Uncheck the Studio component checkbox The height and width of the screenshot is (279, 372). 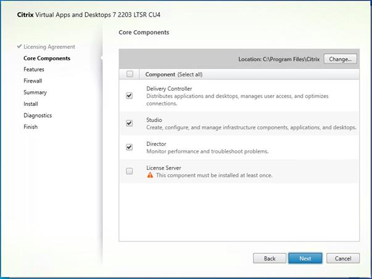[130, 123]
